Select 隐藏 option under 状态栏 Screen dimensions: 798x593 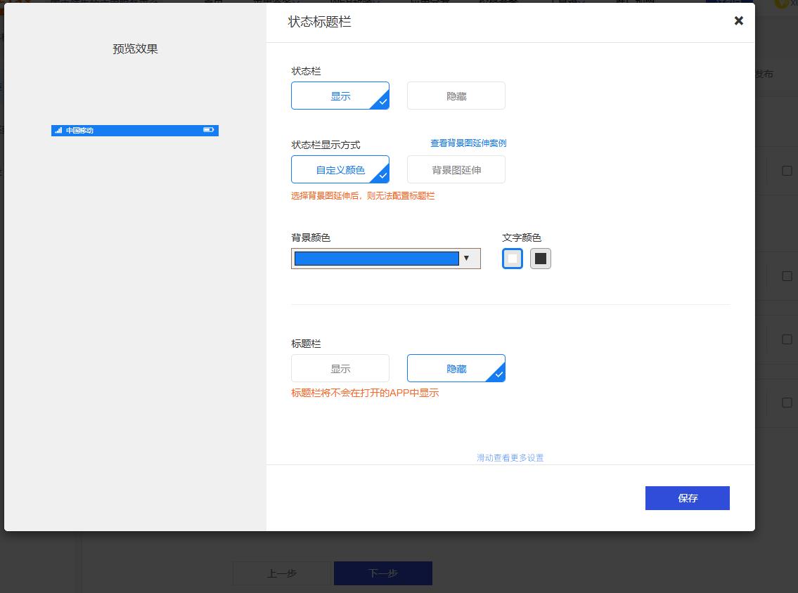[x=456, y=96]
